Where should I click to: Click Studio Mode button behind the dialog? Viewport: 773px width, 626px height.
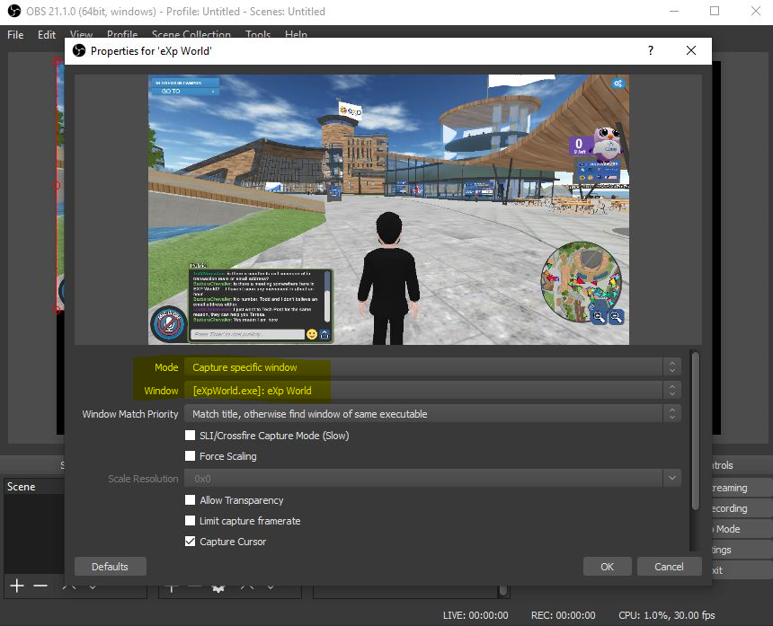click(x=742, y=529)
